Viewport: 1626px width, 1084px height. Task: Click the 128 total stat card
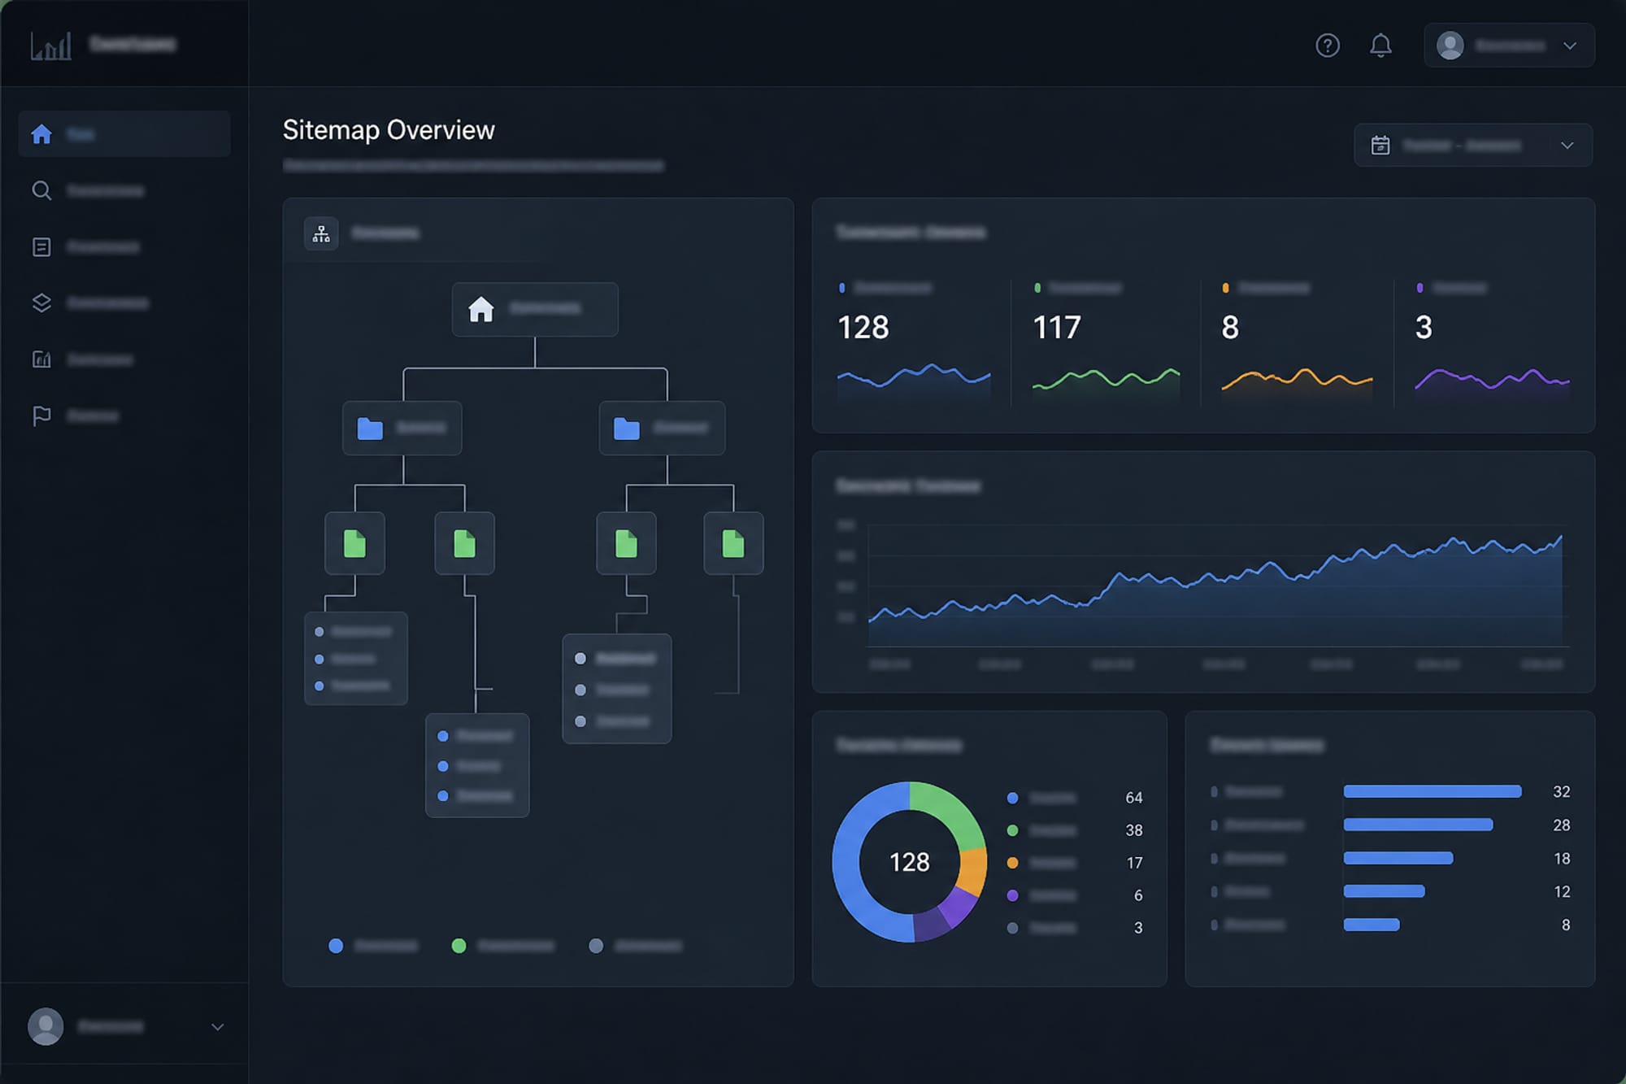pyautogui.click(x=914, y=342)
